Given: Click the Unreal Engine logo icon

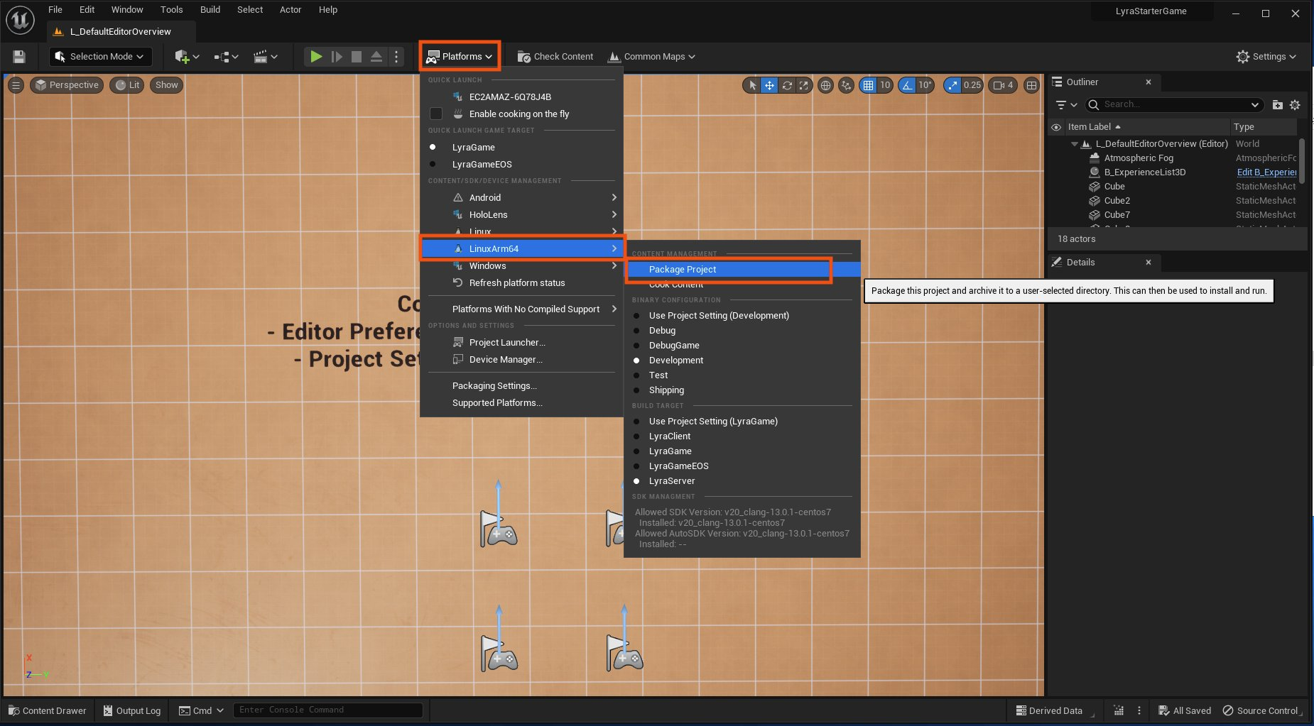Looking at the screenshot, I should pyautogui.click(x=20, y=20).
